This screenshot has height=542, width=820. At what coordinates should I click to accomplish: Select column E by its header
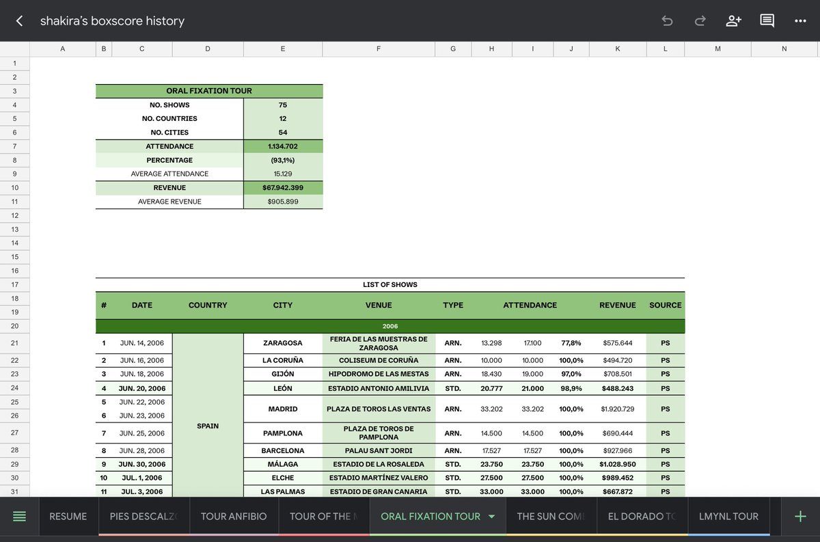(282, 49)
